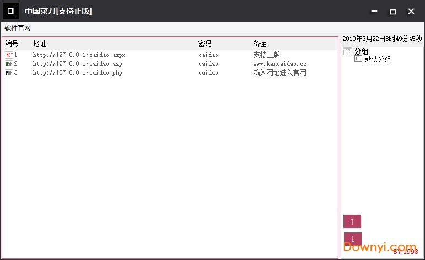Select the 默认分组 tree item
Image resolution: width=425 pixels, height=260 pixels.
[x=377, y=59]
